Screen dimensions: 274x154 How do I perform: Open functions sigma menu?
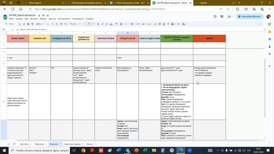(178, 24)
